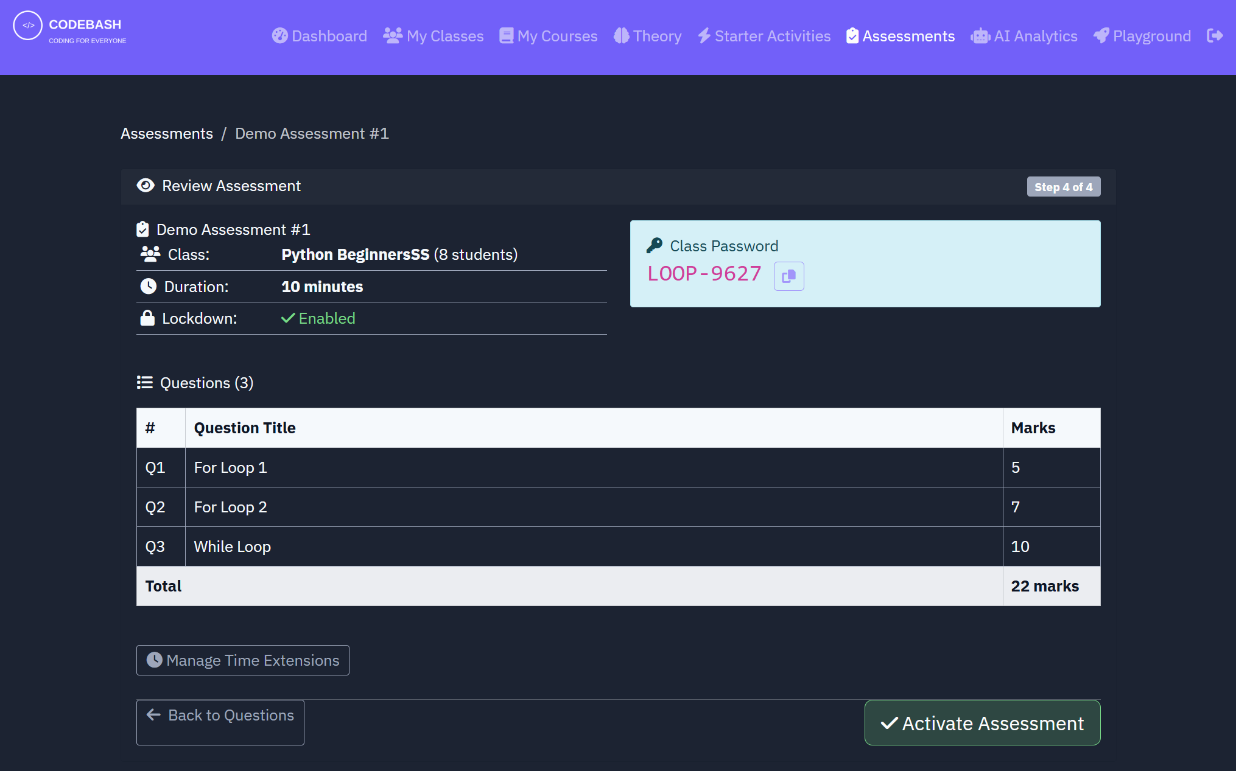Click the copy class password icon
The height and width of the screenshot is (771, 1236).
pos(788,276)
